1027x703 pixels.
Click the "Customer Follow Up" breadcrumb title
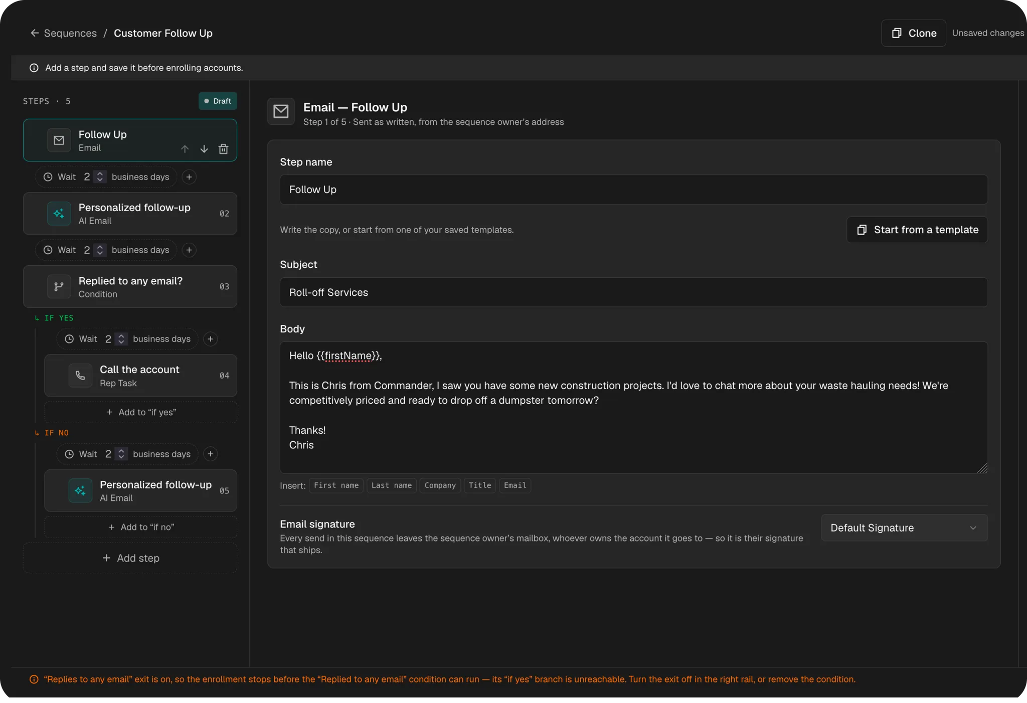point(163,33)
